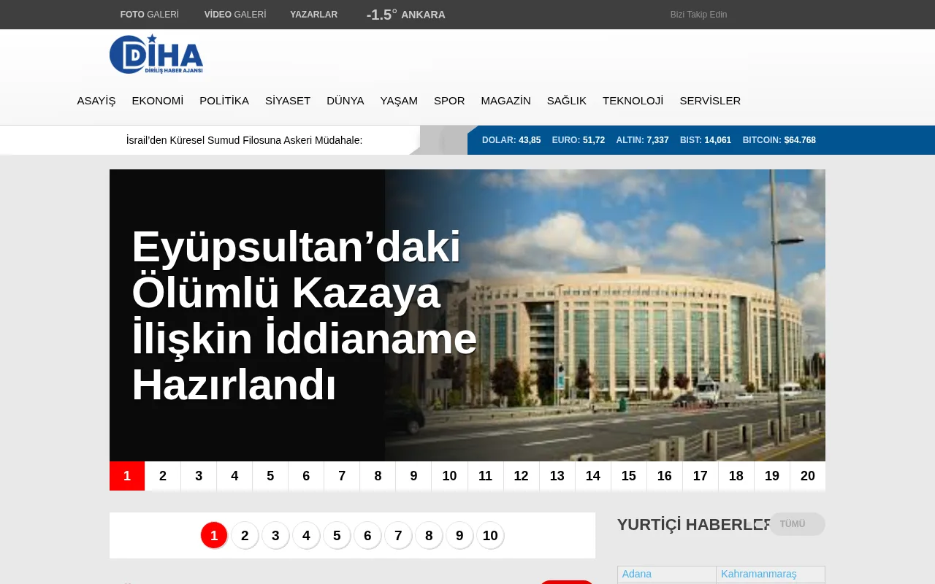Open the FOTO GALERİ section
The image size is (935, 584).
(150, 15)
